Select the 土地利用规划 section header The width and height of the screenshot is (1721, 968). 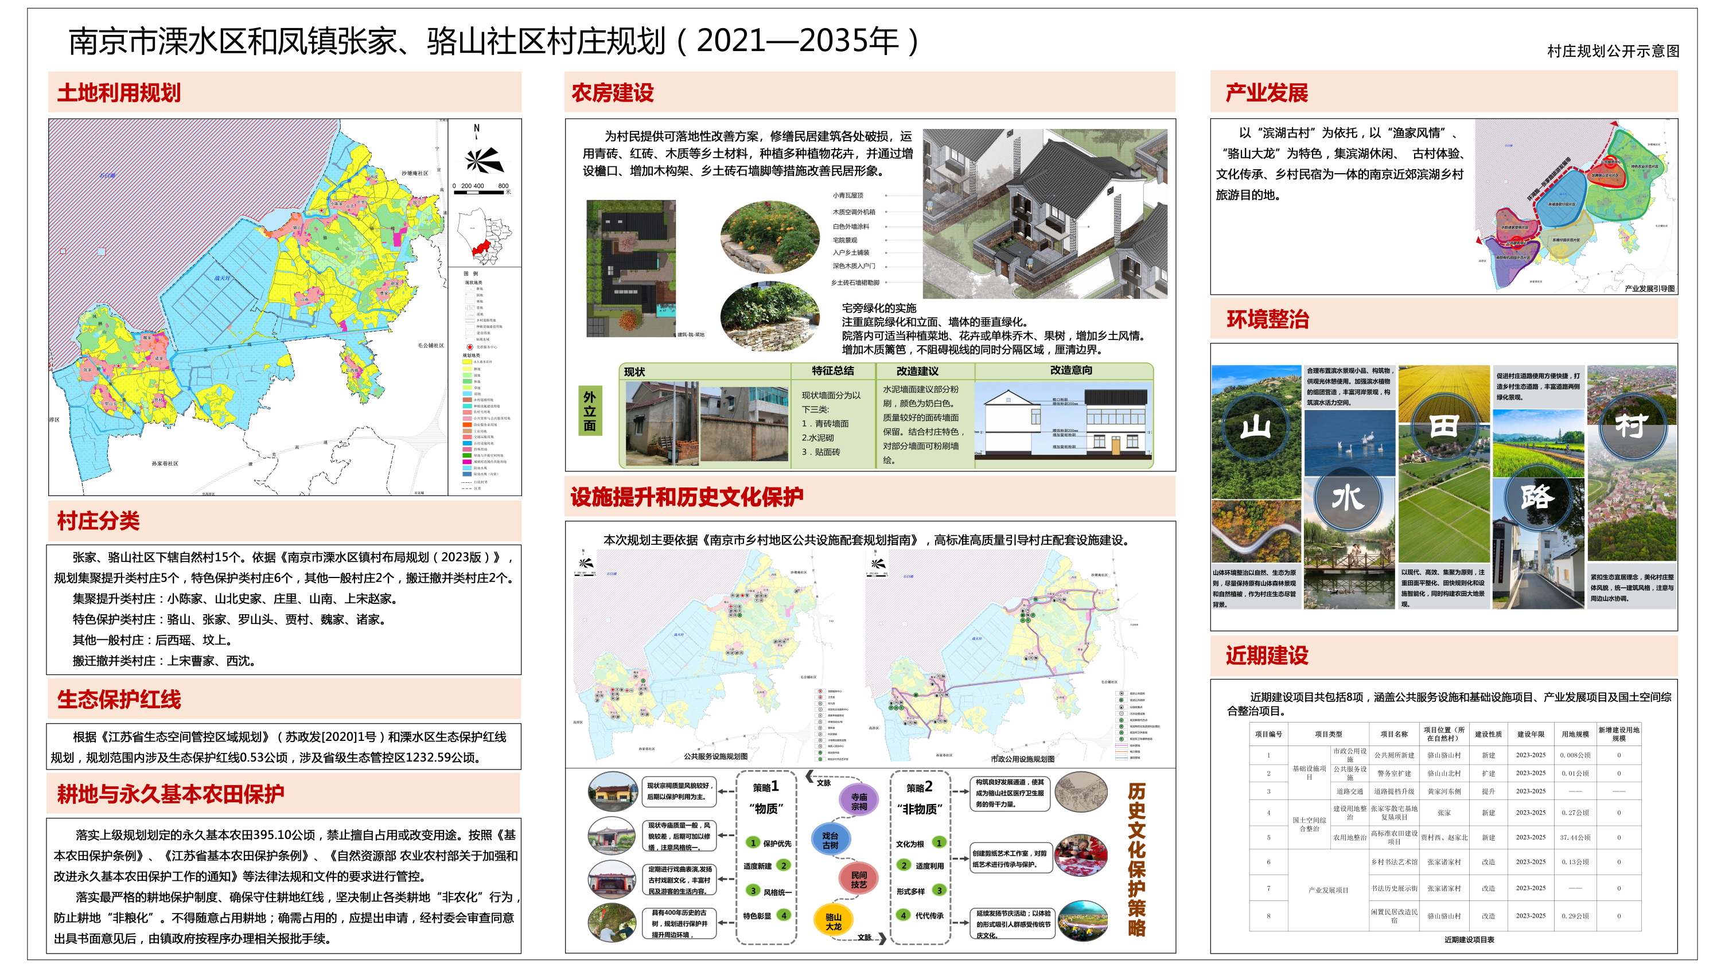(x=119, y=93)
